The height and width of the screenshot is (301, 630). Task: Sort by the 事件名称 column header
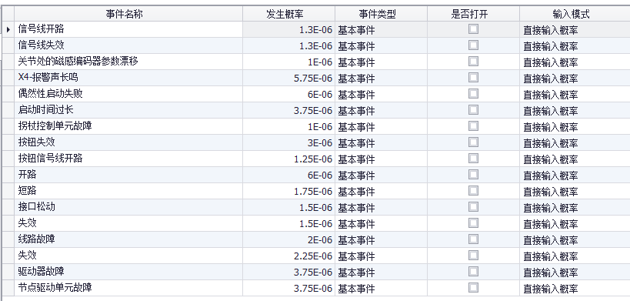(128, 14)
